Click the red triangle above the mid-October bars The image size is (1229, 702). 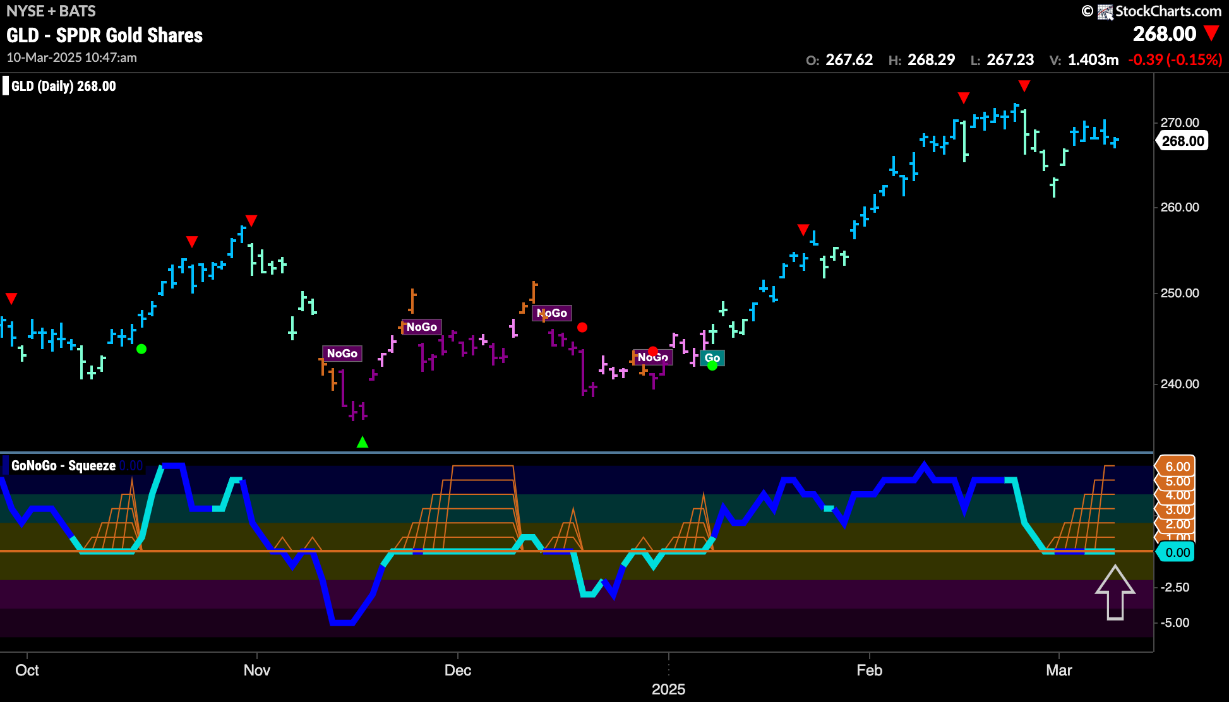(x=192, y=241)
